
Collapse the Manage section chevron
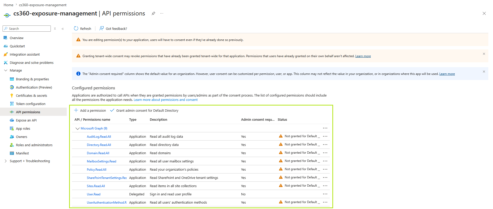(x=6, y=70)
